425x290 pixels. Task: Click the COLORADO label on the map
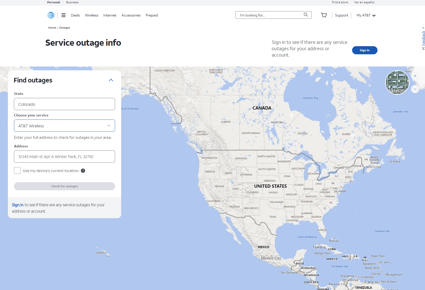point(252,193)
